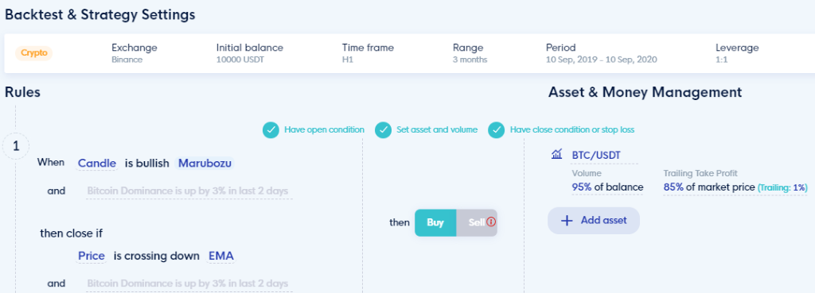
Task: Edit the 85% trailing take profit value
Action: [x=735, y=187]
